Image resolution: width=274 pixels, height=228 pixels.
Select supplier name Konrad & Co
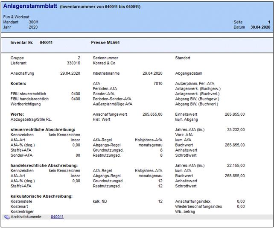[x=104, y=63]
